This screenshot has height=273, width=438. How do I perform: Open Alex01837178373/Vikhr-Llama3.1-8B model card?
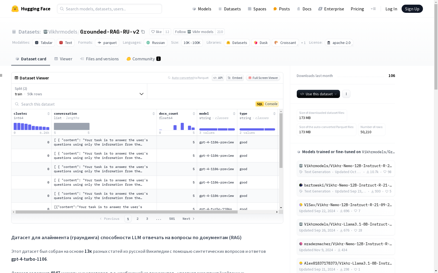click(346, 266)
